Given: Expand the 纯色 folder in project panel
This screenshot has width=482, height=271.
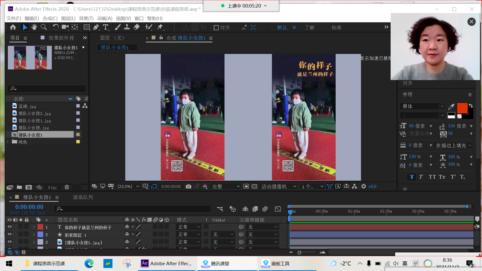Looking at the screenshot, I should (8, 142).
